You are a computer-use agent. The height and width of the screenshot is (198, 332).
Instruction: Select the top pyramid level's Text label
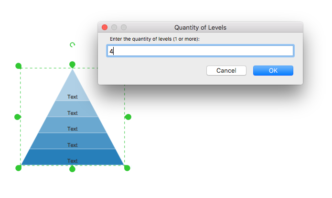click(72, 97)
